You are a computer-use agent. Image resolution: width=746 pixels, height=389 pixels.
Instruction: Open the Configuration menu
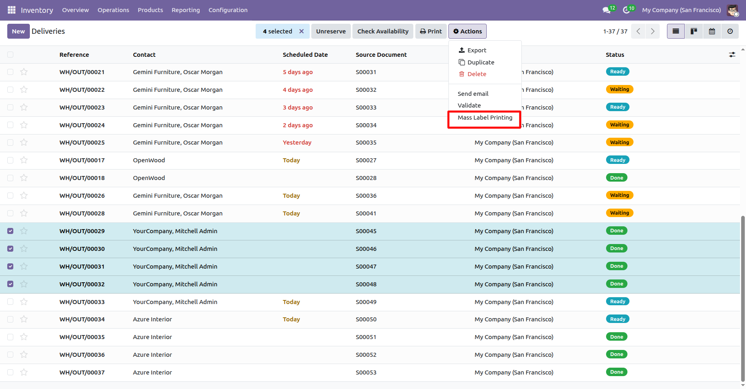point(228,10)
